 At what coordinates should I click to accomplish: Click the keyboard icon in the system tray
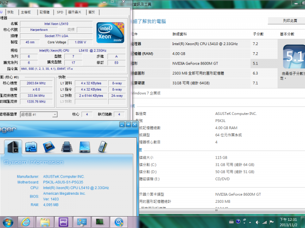pos(231,221)
